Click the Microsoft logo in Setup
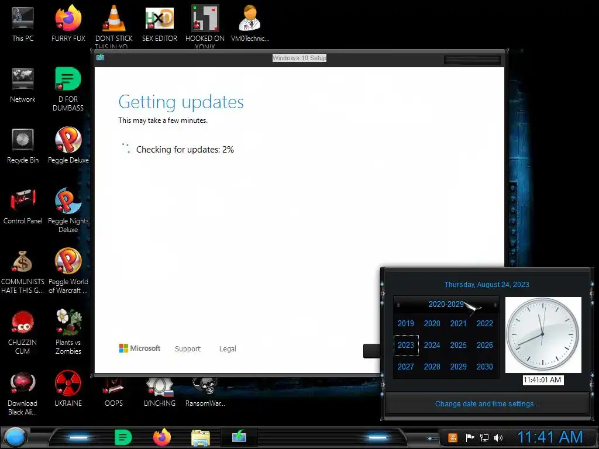Screen dimensions: 599x449 (139, 348)
